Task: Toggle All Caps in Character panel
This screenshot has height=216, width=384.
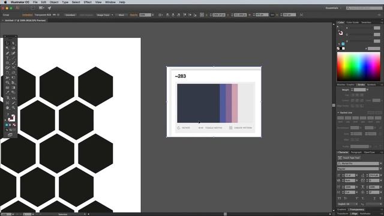Action: pos(339,199)
